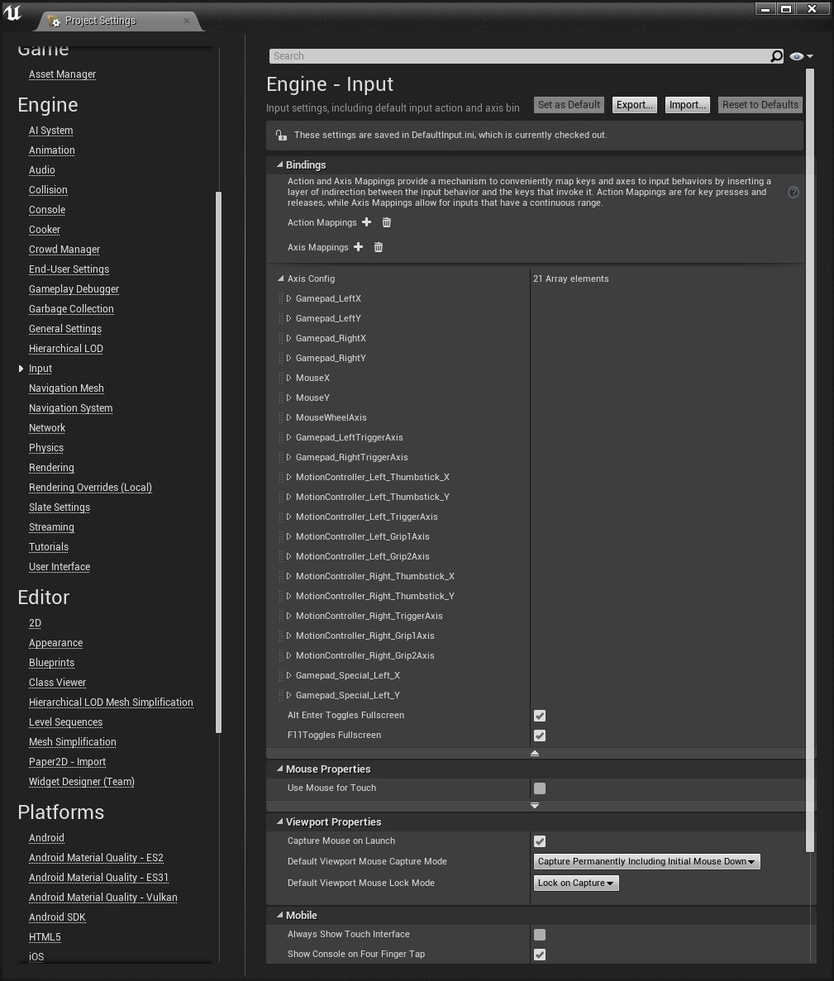Click the Import... button
The image size is (834, 981).
point(687,104)
